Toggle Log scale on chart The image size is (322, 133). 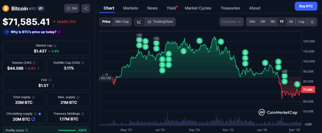point(301,22)
